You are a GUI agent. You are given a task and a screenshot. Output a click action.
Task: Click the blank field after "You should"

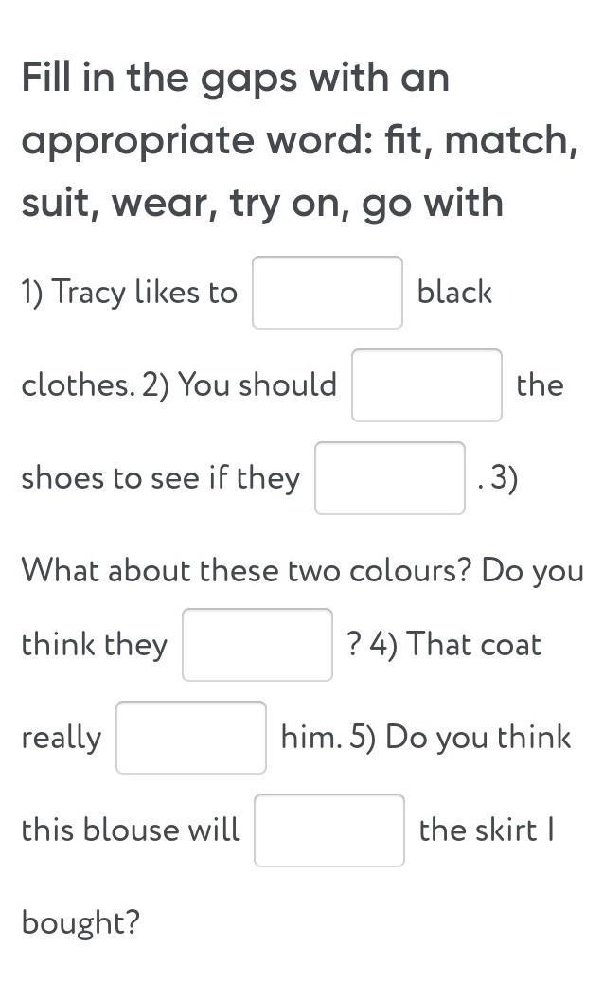(x=426, y=385)
